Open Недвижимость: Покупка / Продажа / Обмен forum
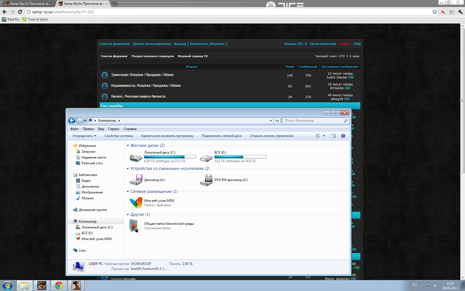 pyautogui.click(x=146, y=86)
